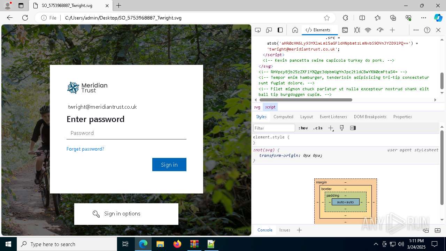Open Windows Start menu
The image size is (446, 251).
[x=8, y=244]
